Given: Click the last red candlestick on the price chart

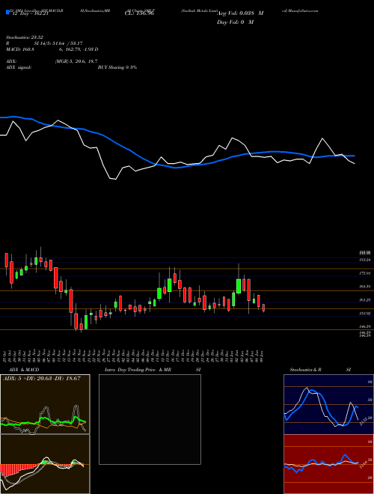Looking at the screenshot, I should 263,308.
